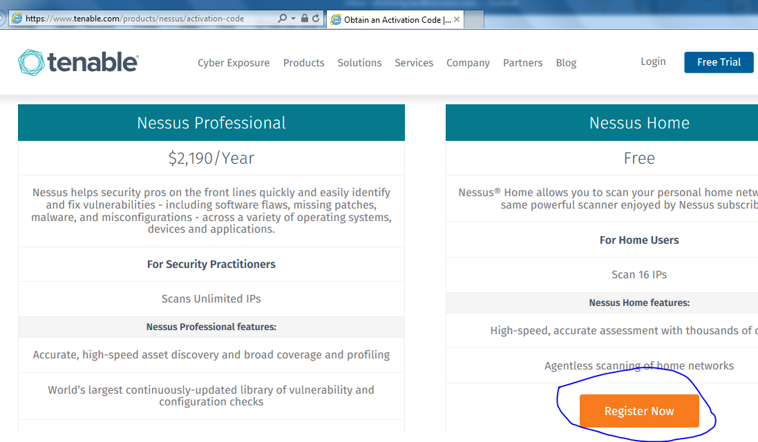Click Nessus Professional features heading
Viewport: 758px width, 442px height.
click(x=211, y=327)
